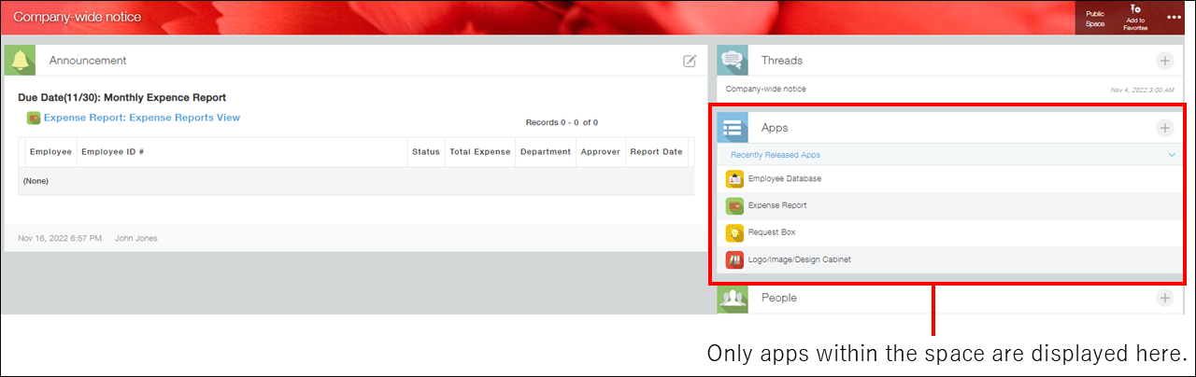The width and height of the screenshot is (1196, 377).
Task: Click the People panel icon
Action: point(733,299)
